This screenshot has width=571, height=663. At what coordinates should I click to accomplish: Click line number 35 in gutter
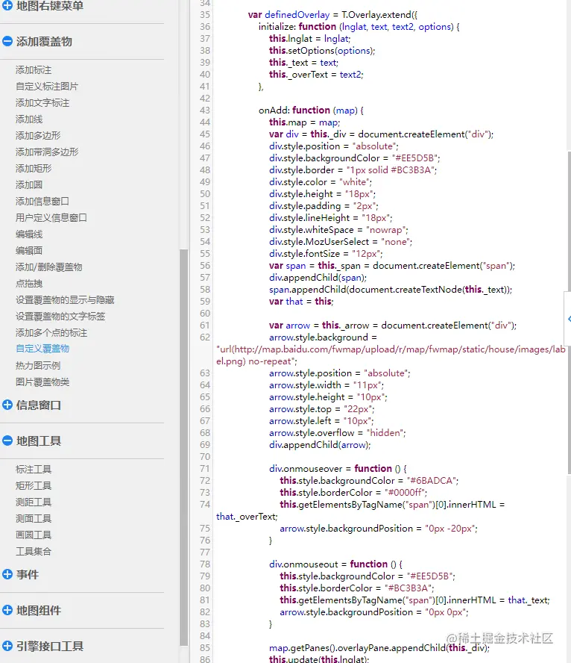click(205, 15)
